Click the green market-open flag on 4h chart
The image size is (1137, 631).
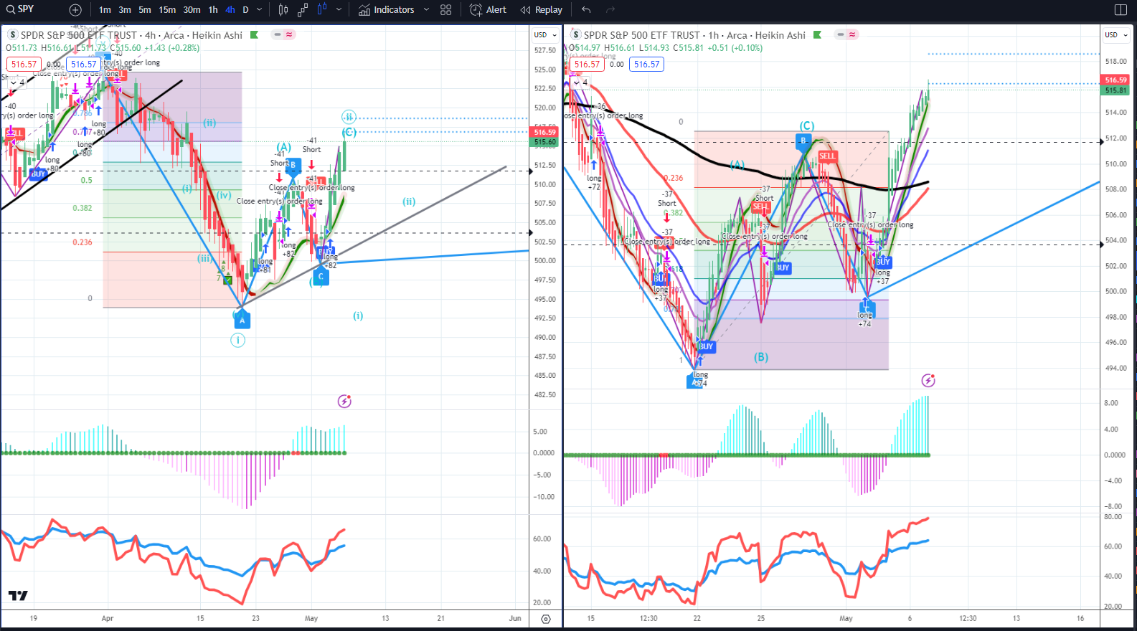(x=254, y=34)
